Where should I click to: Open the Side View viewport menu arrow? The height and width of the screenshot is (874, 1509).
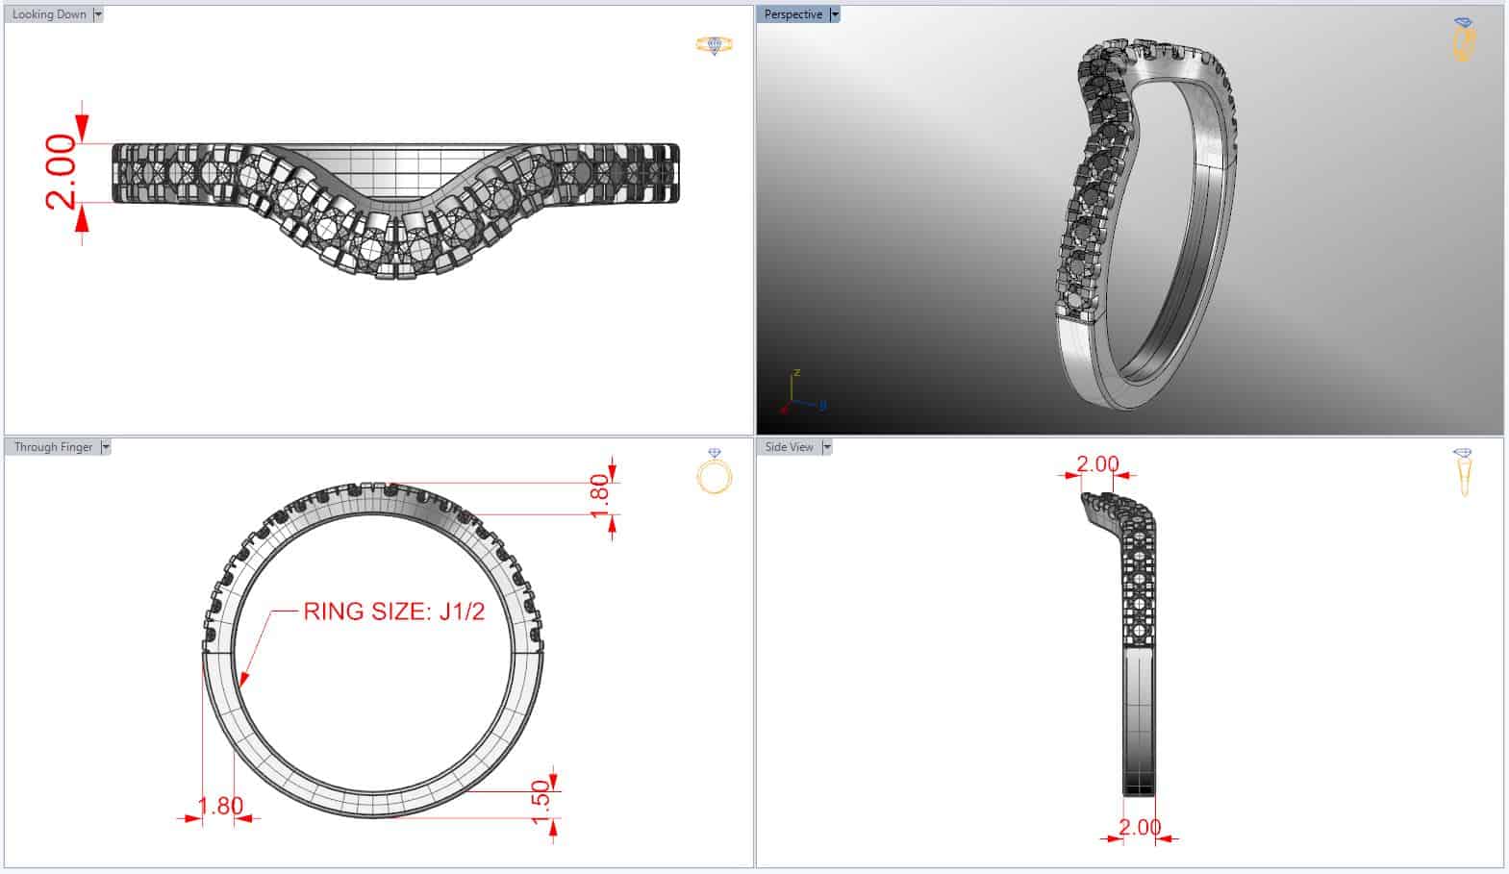point(826,447)
